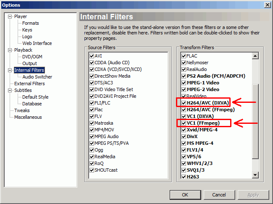Open the Miscellaneous options page
The height and width of the screenshot is (204, 273).
coord(28,117)
